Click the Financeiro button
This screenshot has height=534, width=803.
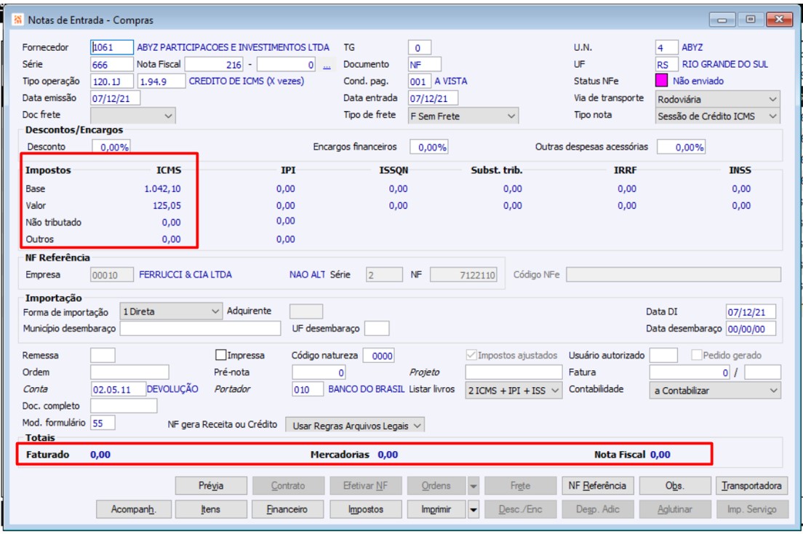pos(287,510)
